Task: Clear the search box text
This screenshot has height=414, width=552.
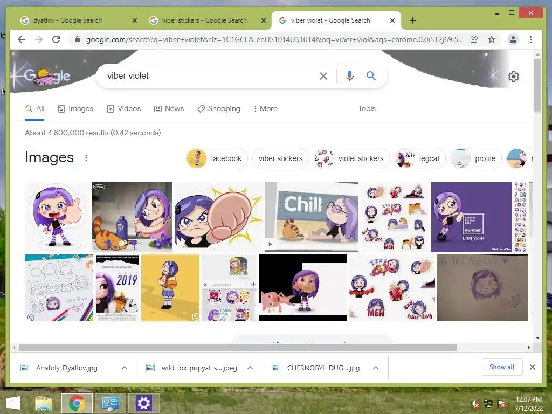Action: [x=323, y=75]
